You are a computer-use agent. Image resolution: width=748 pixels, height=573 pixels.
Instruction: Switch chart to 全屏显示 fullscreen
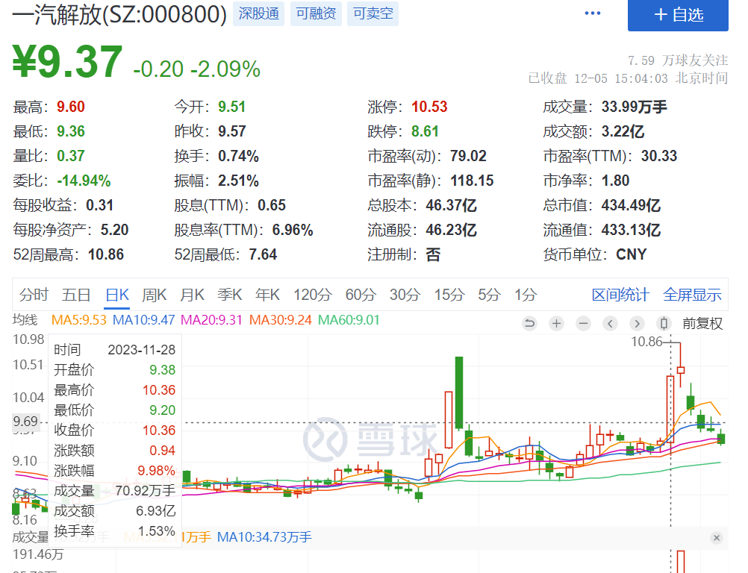pyautogui.click(x=692, y=295)
